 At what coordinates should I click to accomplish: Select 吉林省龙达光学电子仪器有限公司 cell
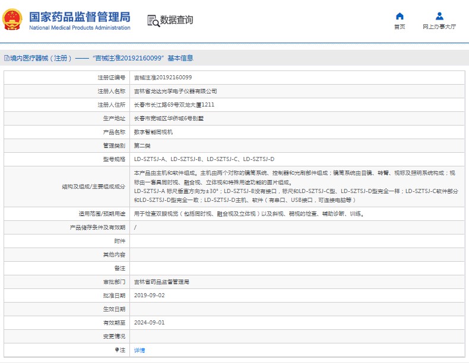(x=175, y=91)
